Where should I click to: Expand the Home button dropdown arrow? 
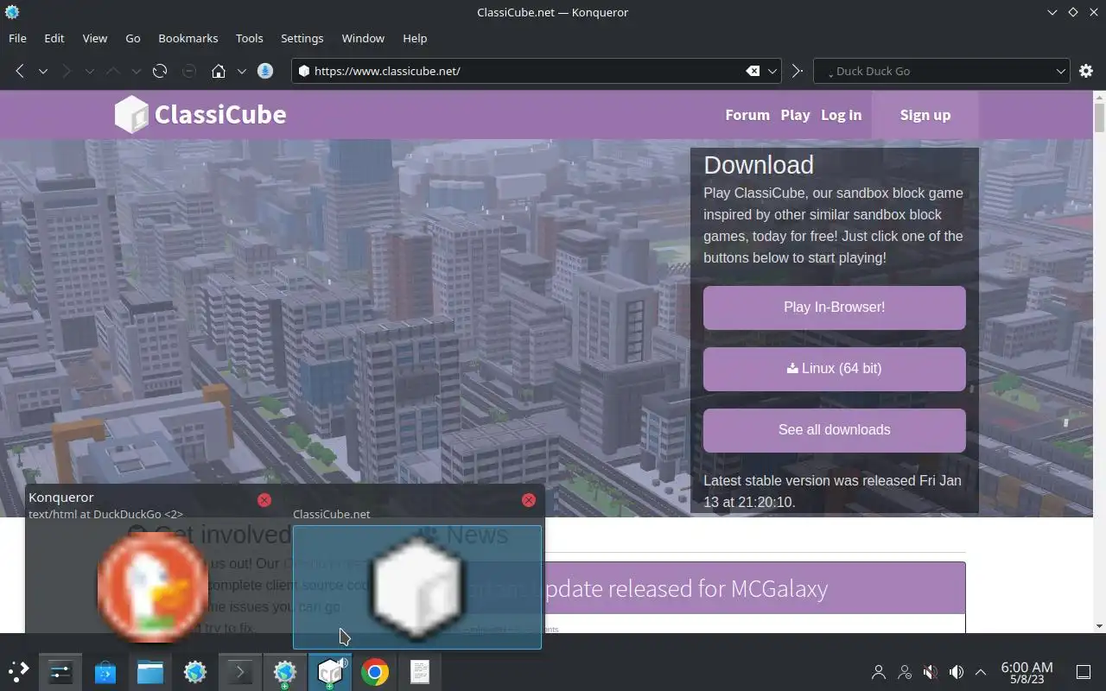(242, 71)
